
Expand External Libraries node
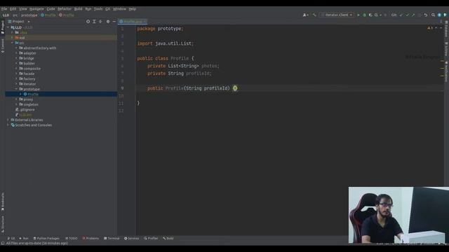8,120
